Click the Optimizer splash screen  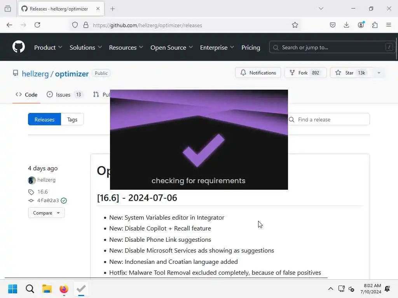199,140
